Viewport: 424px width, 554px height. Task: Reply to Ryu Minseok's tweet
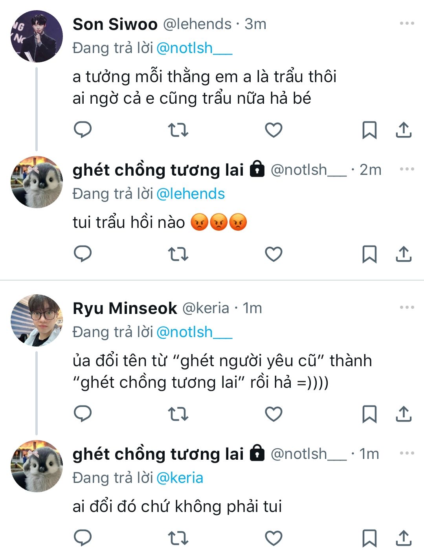(x=83, y=414)
